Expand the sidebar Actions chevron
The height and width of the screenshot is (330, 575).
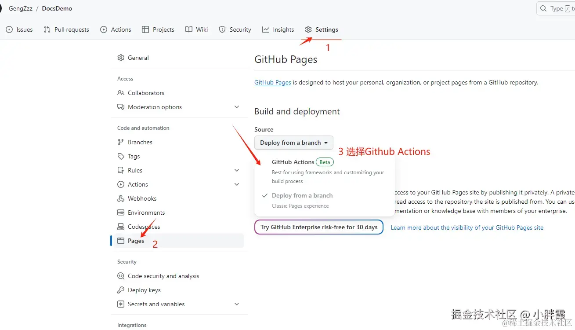pos(237,184)
